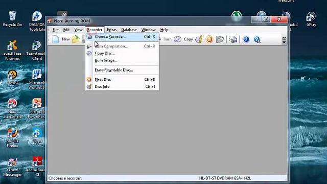Click the Choose Recorder drive toolbar icon

233,39
